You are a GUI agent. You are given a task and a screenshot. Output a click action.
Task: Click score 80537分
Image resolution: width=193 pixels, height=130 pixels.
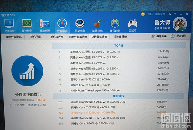click(x=162, y=102)
